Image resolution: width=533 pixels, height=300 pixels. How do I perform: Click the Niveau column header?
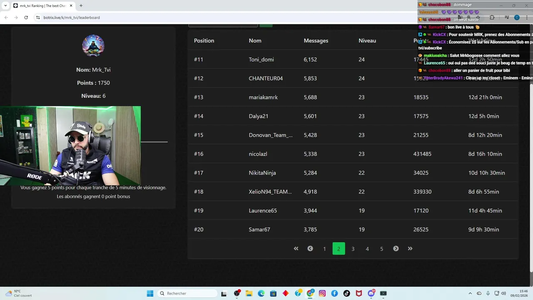coord(367,40)
